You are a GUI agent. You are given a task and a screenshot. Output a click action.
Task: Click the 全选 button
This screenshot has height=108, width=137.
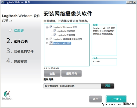click(x=52, y=73)
